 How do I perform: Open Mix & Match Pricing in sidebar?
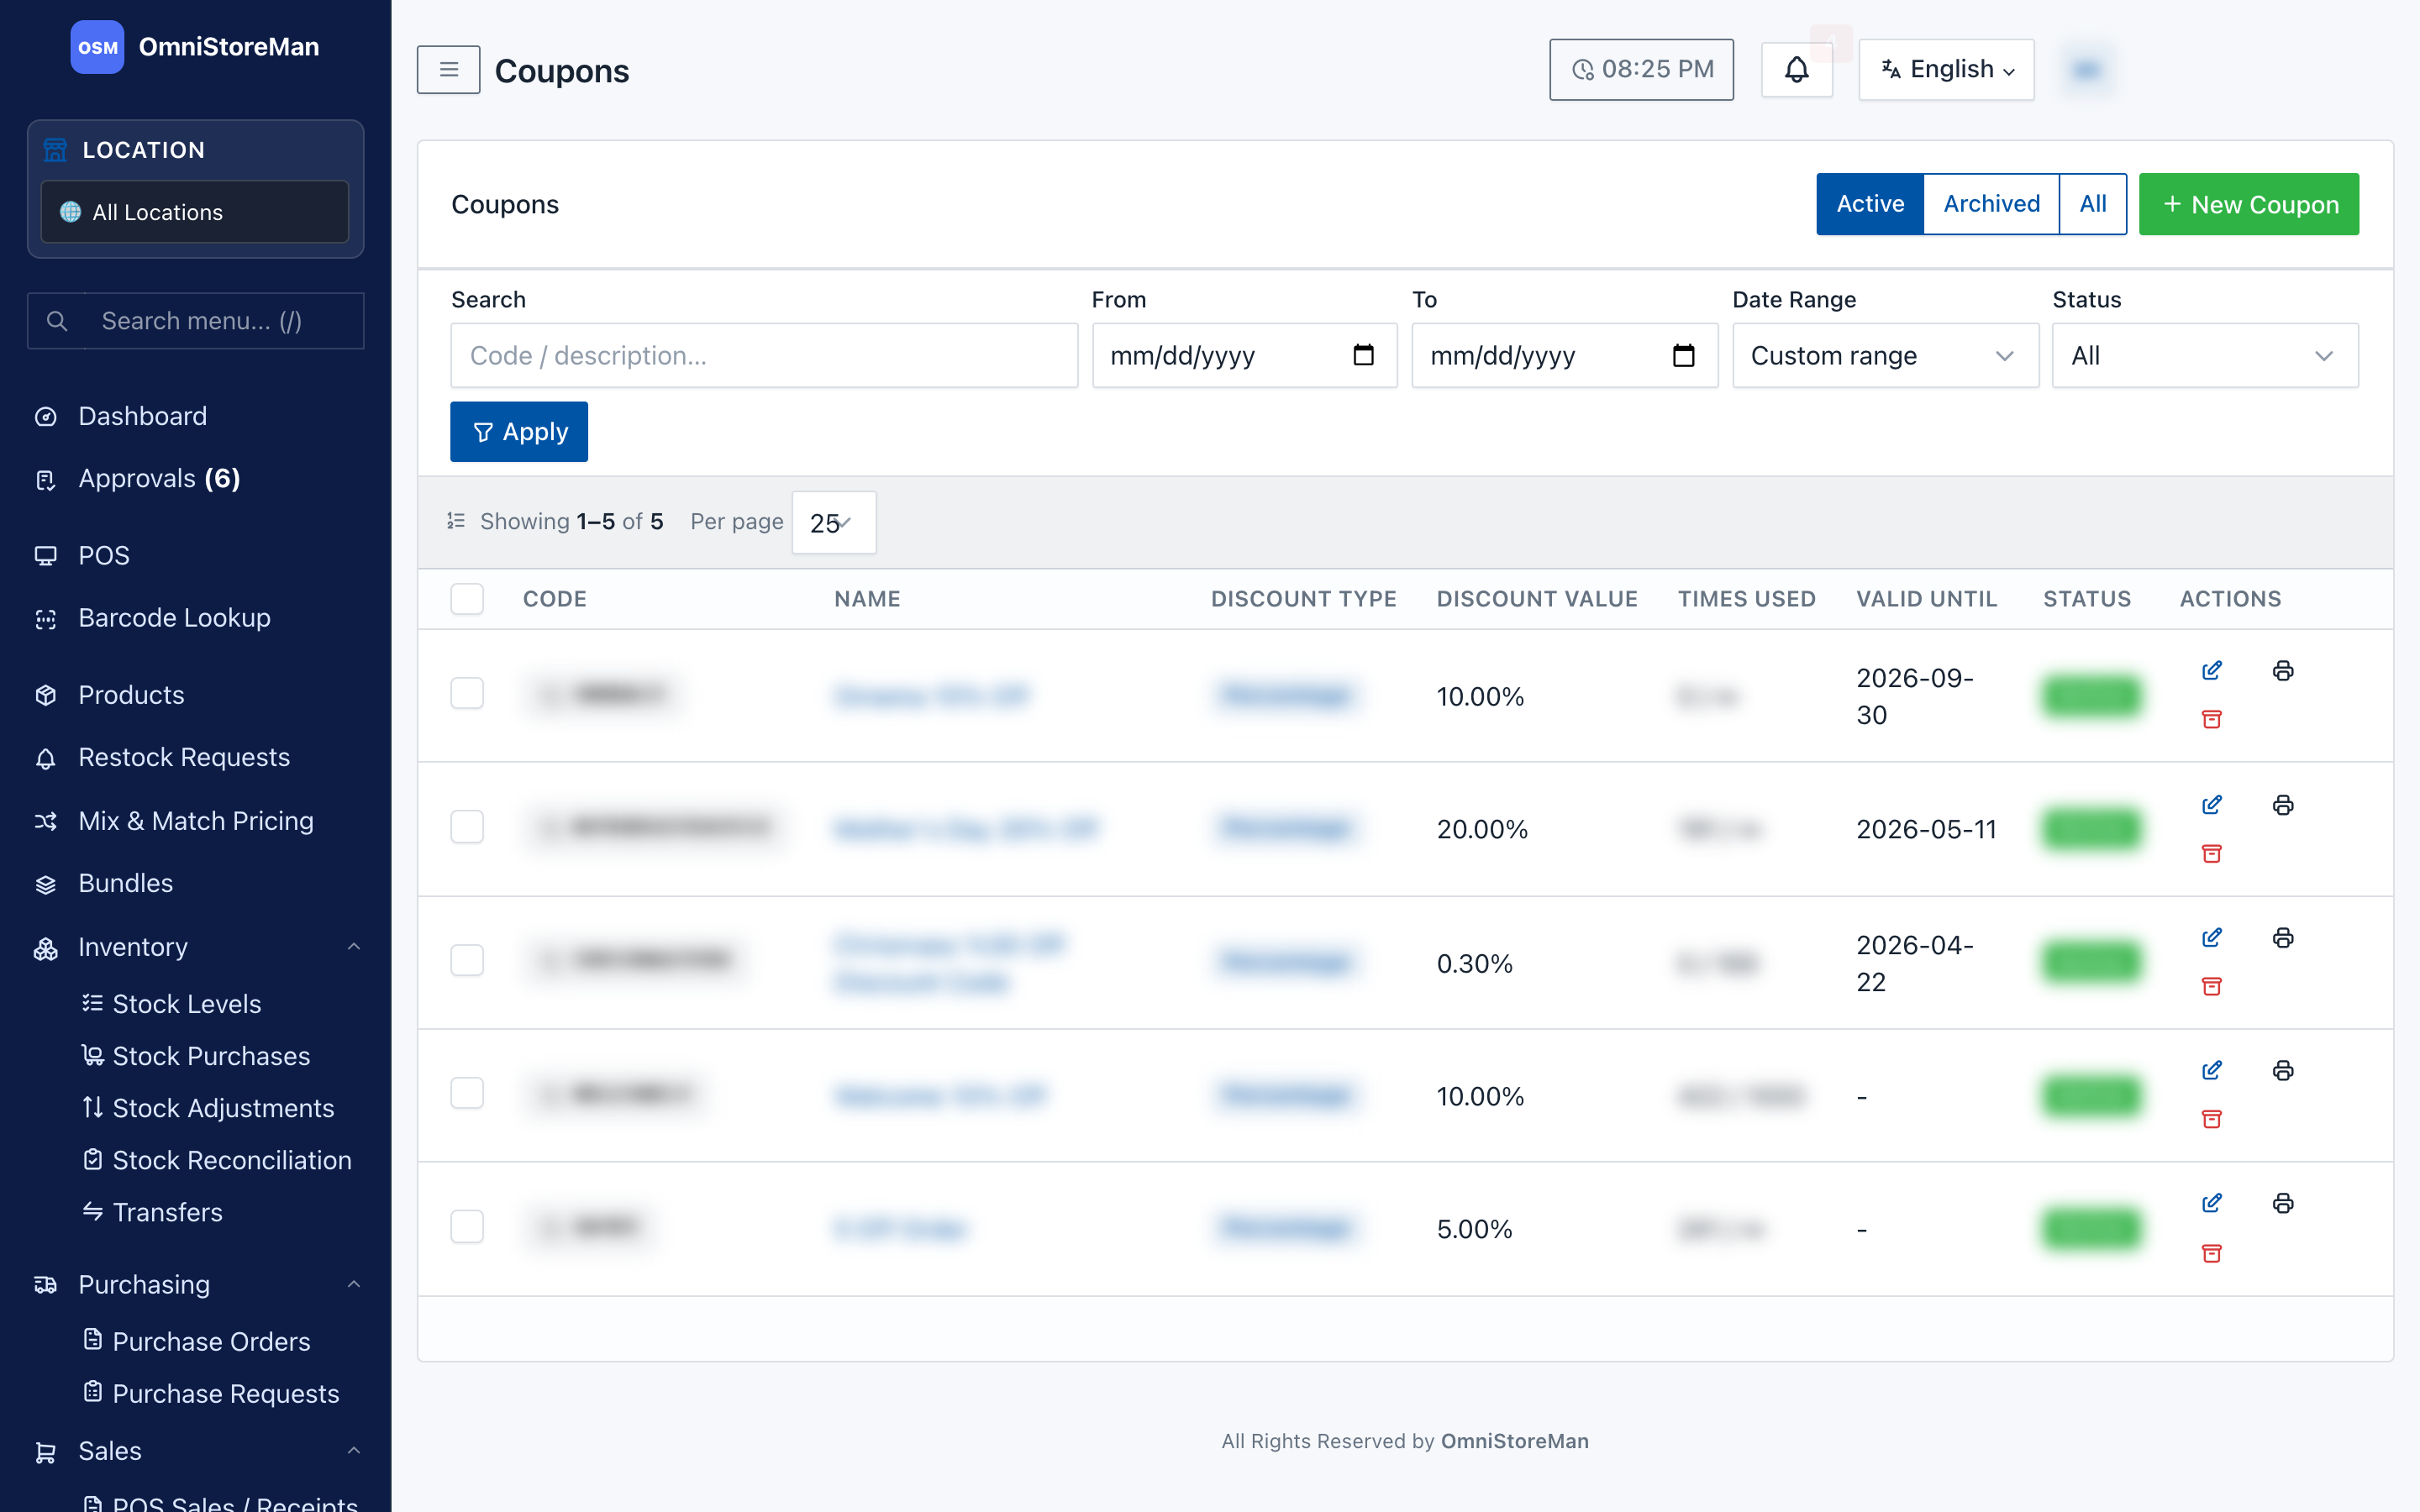(196, 821)
